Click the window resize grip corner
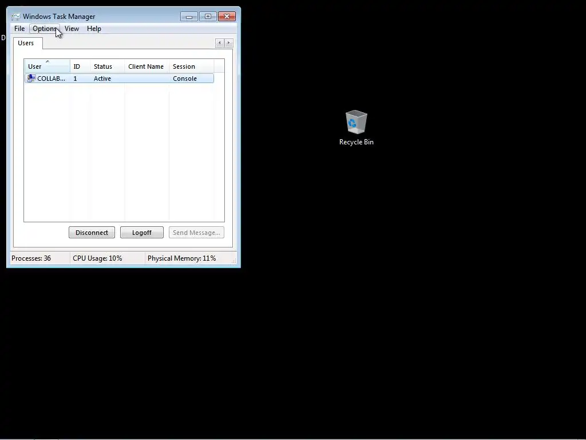The width and height of the screenshot is (586, 440). tap(234, 261)
